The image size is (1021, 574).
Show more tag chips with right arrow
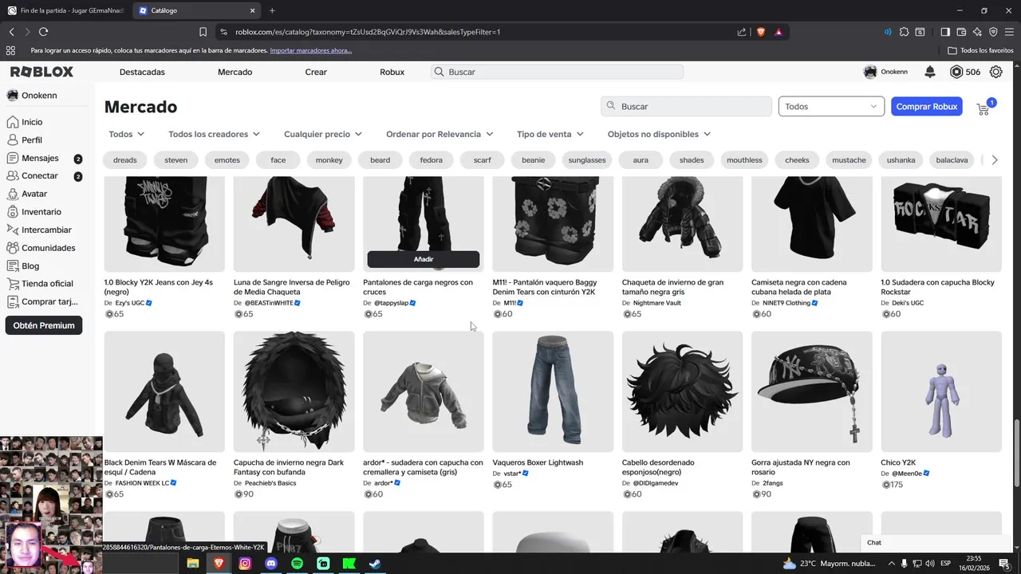click(x=995, y=160)
